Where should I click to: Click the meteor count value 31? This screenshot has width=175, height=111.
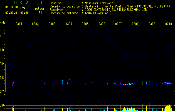coord(40,13)
